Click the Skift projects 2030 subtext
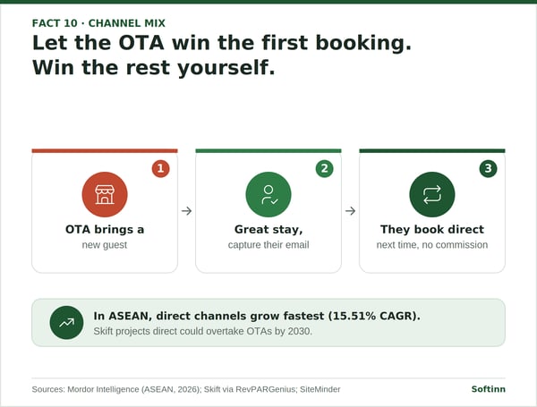Image resolution: width=537 pixels, height=407 pixels. pos(203,331)
